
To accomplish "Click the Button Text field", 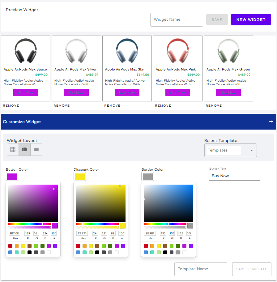I will [x=235, y=176].
